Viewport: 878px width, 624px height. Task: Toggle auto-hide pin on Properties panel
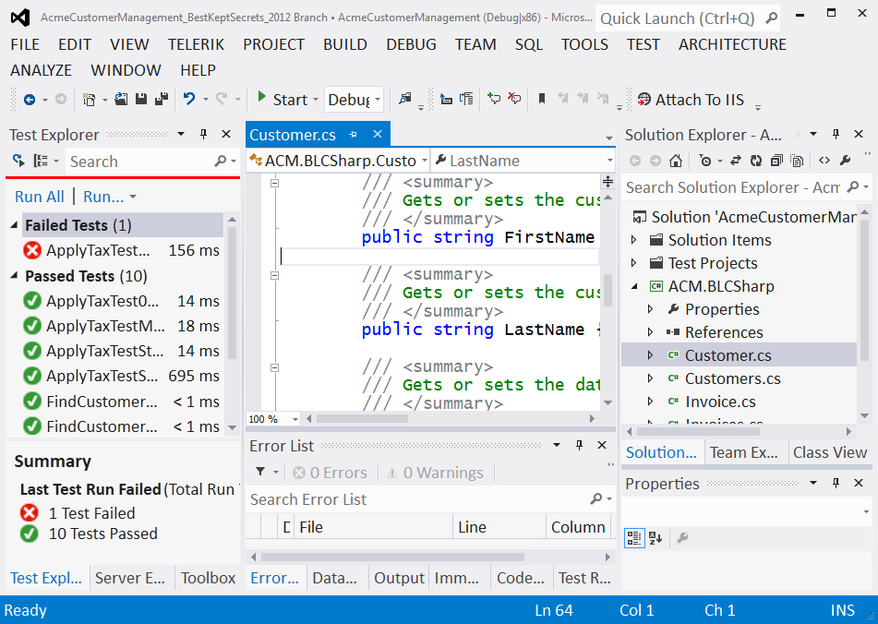pyautogui.click(x=836, y=483)
